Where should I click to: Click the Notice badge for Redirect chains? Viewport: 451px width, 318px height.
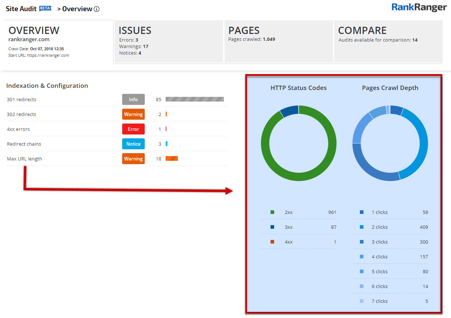[x=133, y=144]
